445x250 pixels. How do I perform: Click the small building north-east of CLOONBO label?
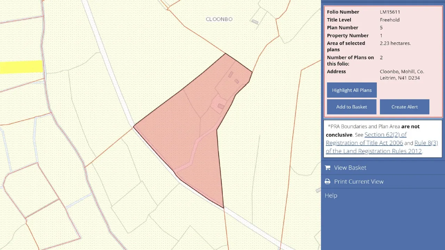coord(255,22)
